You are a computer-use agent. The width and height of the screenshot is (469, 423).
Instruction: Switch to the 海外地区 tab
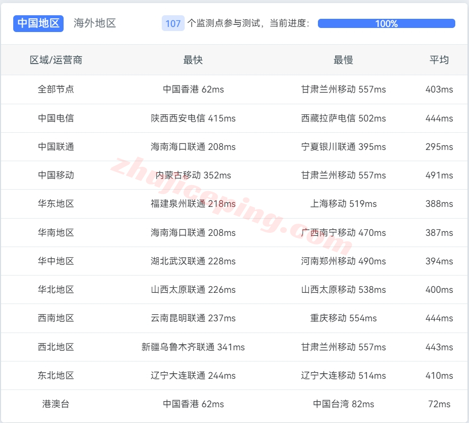(95, 23)
